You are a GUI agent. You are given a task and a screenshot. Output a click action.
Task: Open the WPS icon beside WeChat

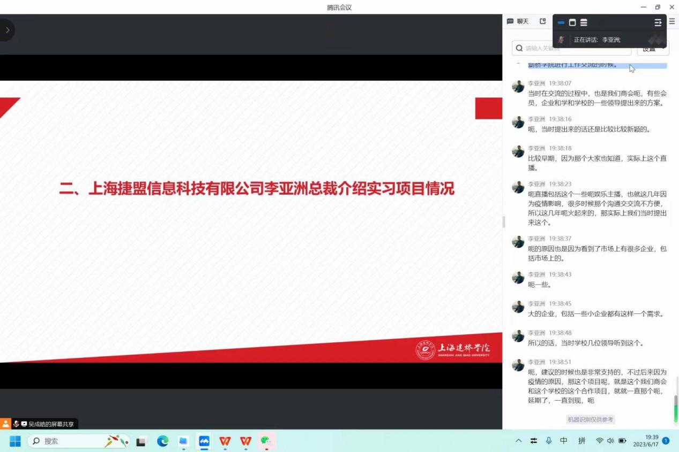(x=246, y=441)
